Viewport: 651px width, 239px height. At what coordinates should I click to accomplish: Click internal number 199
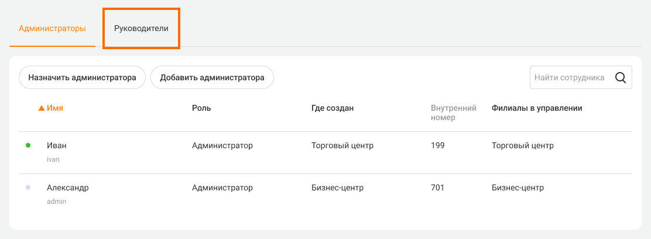tap(438, 146)
